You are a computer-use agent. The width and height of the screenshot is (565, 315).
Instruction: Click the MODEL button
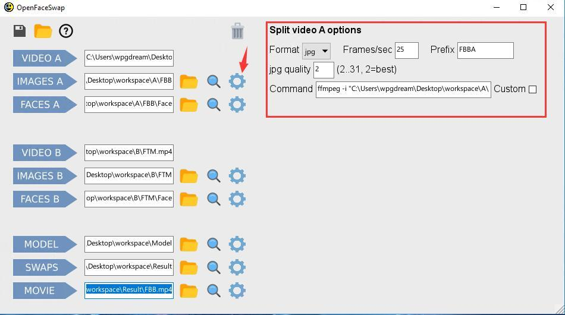coord(45,244)
